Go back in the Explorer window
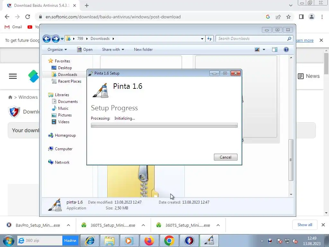329x247 pixels. coord(47,39)
